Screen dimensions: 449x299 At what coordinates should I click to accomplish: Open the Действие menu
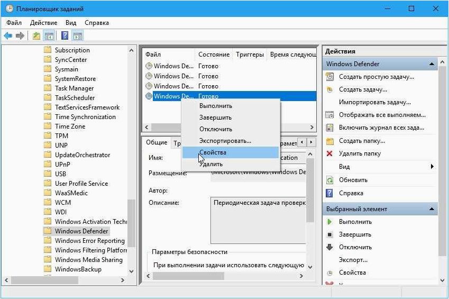[43, 23]
